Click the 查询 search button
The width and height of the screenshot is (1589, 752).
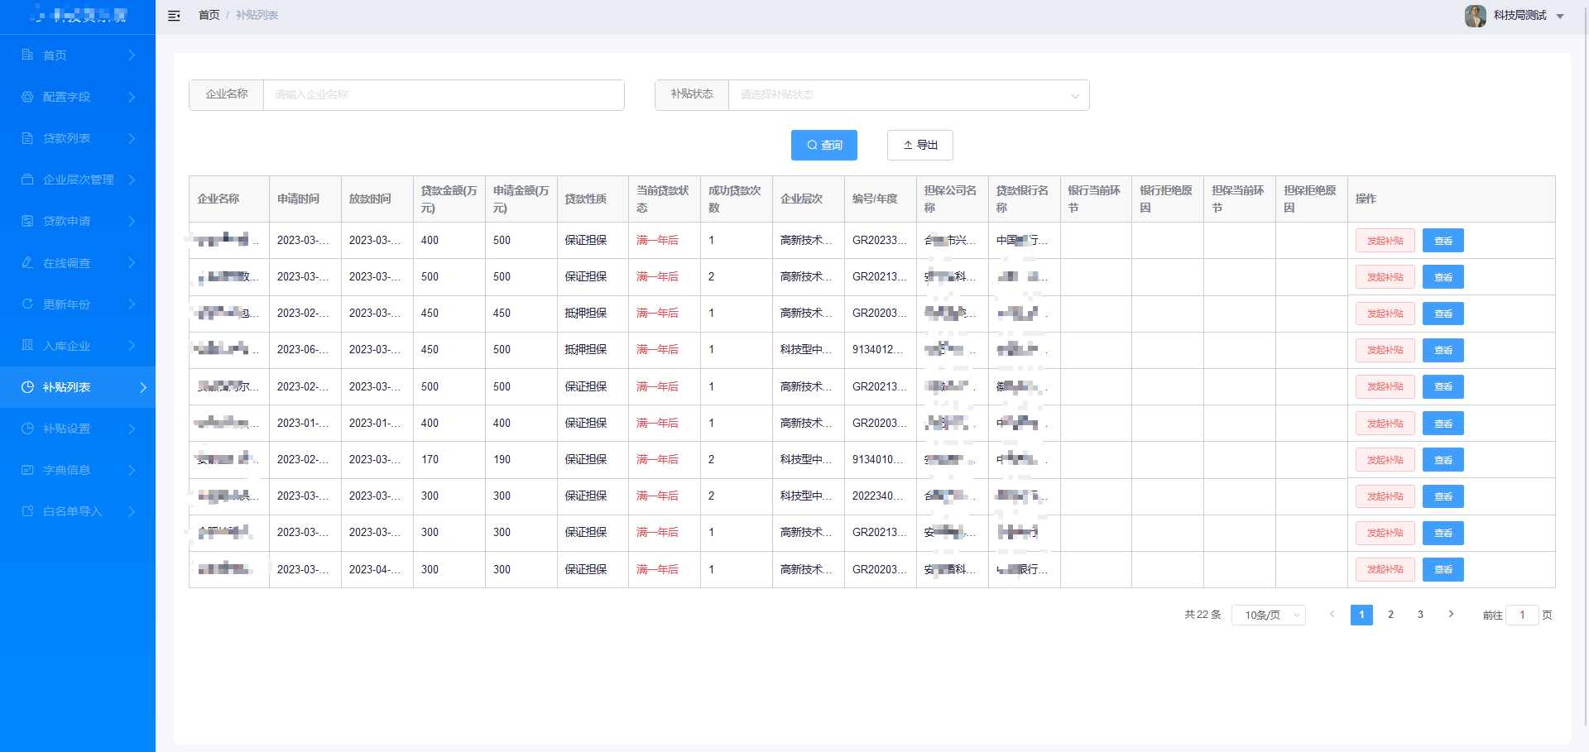click(823, 145)
